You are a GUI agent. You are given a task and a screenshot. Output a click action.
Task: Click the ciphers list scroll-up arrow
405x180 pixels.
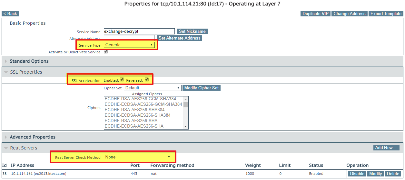point(186,99)
